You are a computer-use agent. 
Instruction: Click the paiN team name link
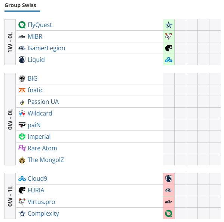(34, 125)
